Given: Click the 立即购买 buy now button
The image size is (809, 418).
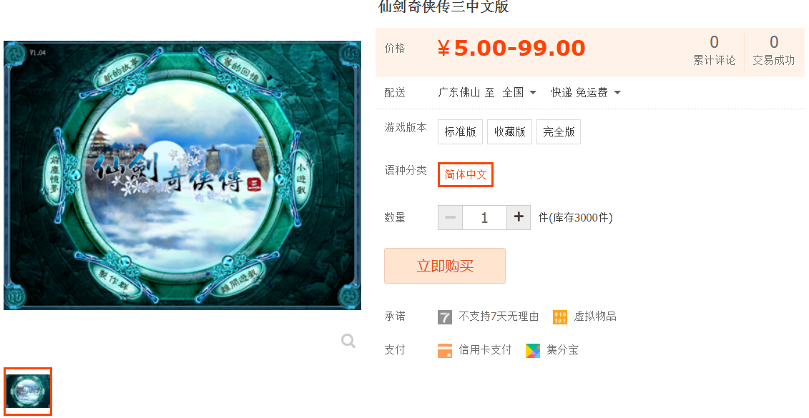Looking at the screenshot, I should (445, 266).
